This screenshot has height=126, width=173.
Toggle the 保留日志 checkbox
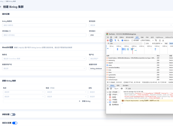(122, 40)
